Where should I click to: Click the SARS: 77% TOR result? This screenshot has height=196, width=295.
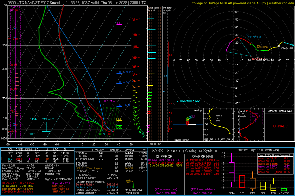[166, 193]
